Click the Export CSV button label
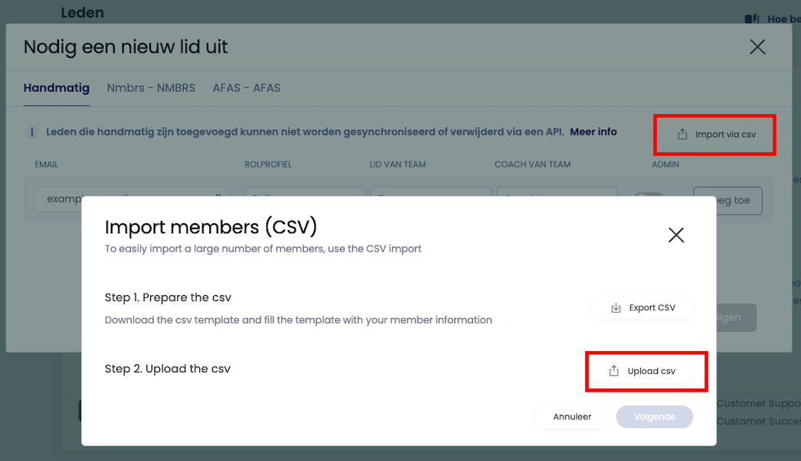The image size is (801, 461). pyautogui.click(x=652, y=308)
